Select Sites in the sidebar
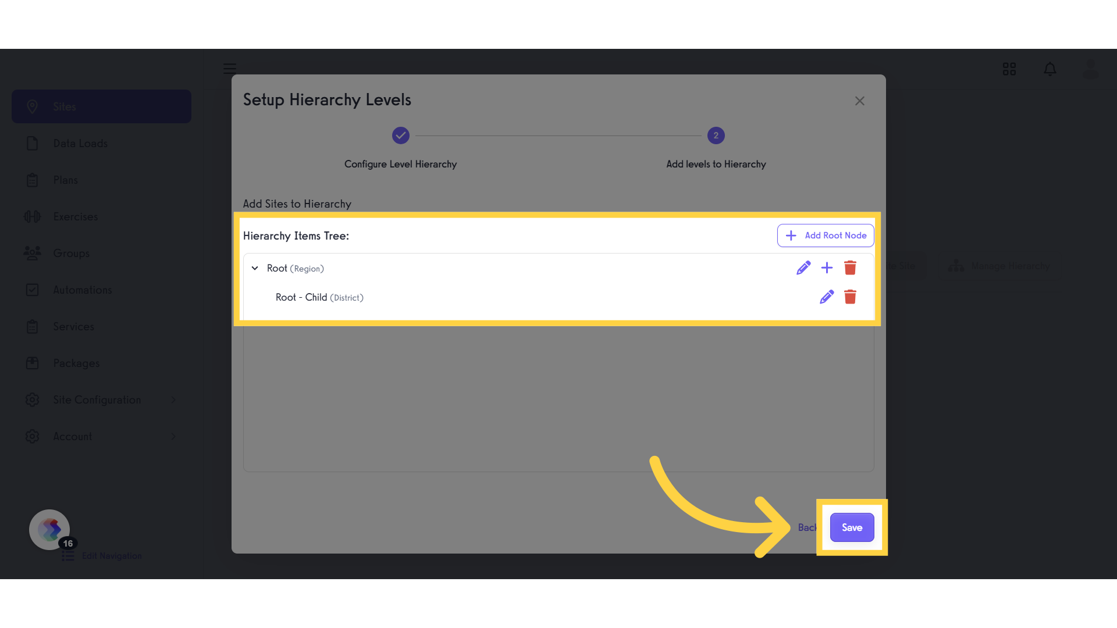Image resolution: width=1117 pixels, height=628 pixels. point(65,106)
